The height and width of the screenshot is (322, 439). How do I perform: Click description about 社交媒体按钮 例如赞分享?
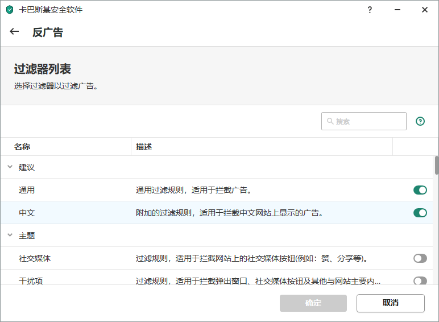click(x=252, y=258)
